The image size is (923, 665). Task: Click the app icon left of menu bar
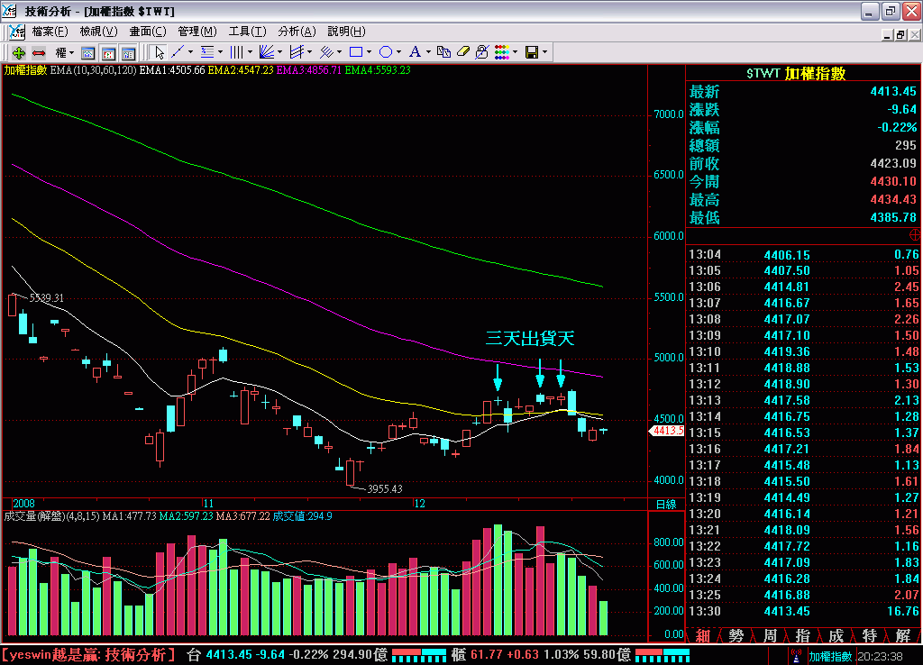pyautogui.click(x=16, y=32)
